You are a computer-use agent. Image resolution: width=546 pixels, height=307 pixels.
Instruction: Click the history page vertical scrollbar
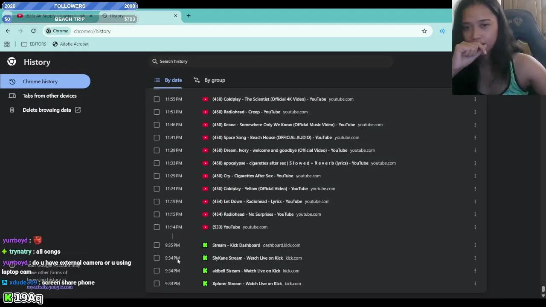click(543, 290)
